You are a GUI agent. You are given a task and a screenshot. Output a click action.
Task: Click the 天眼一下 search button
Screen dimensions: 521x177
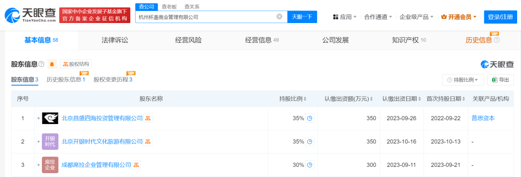tap(302, 16)
